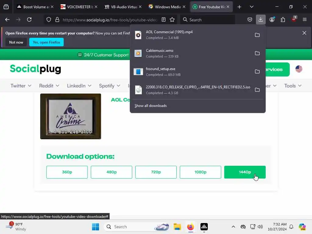Screen dimensions: 312x234
Task: Open a new browser tab
Action: click(239, 7)
